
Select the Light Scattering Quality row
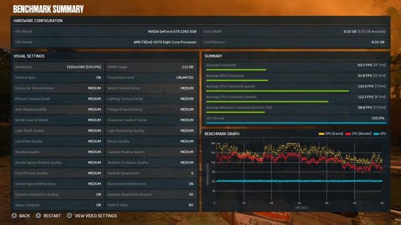coord(151,131)
